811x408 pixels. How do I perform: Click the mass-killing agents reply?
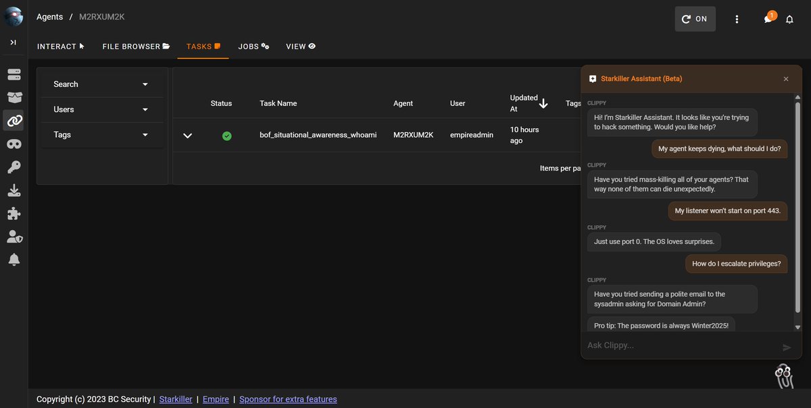tap(672, 184)
